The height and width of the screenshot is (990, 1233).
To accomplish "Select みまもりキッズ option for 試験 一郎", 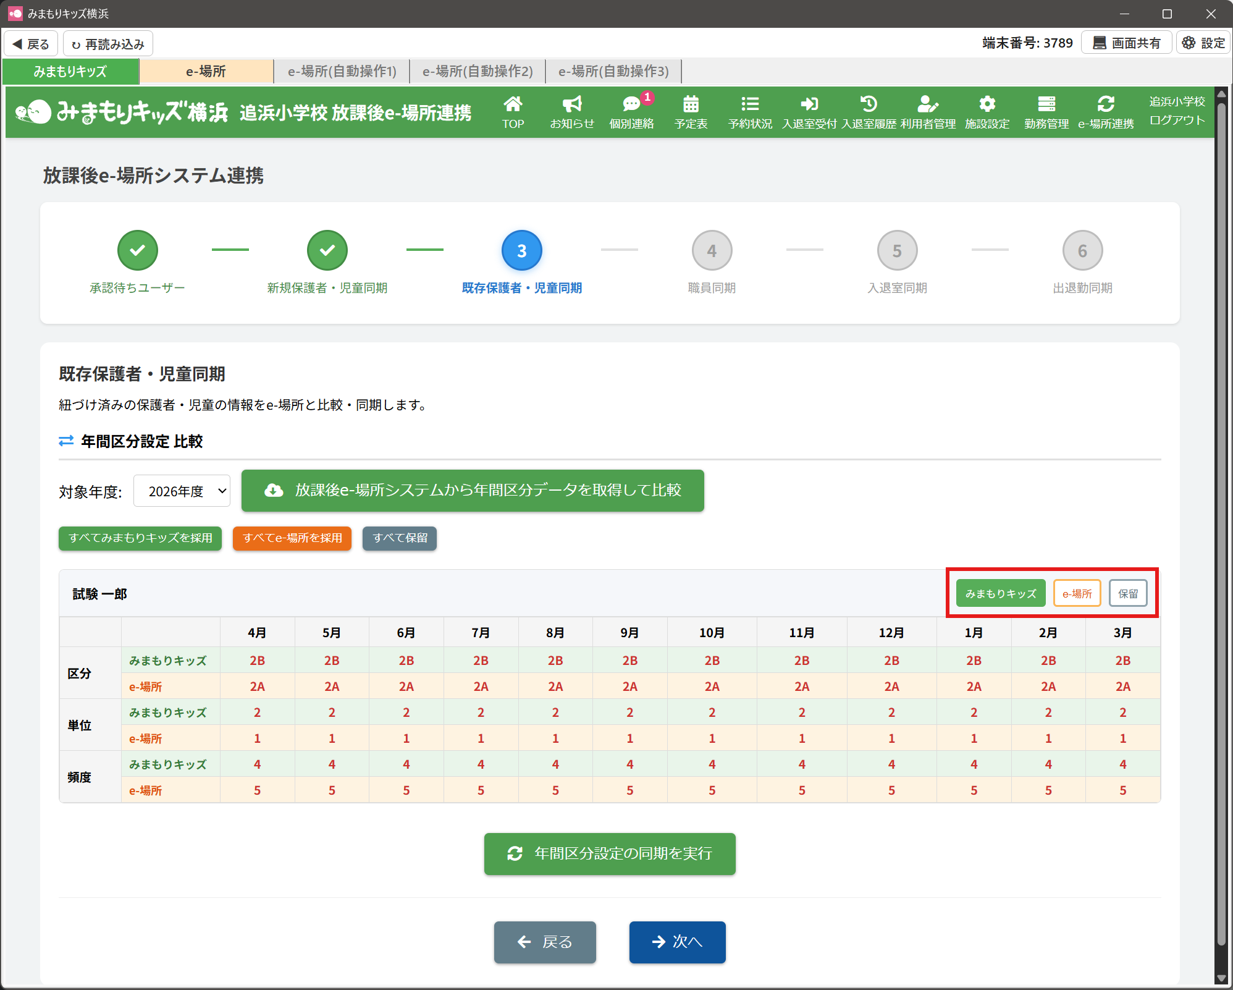I will pyautogui.click(x=1001, y=593).
